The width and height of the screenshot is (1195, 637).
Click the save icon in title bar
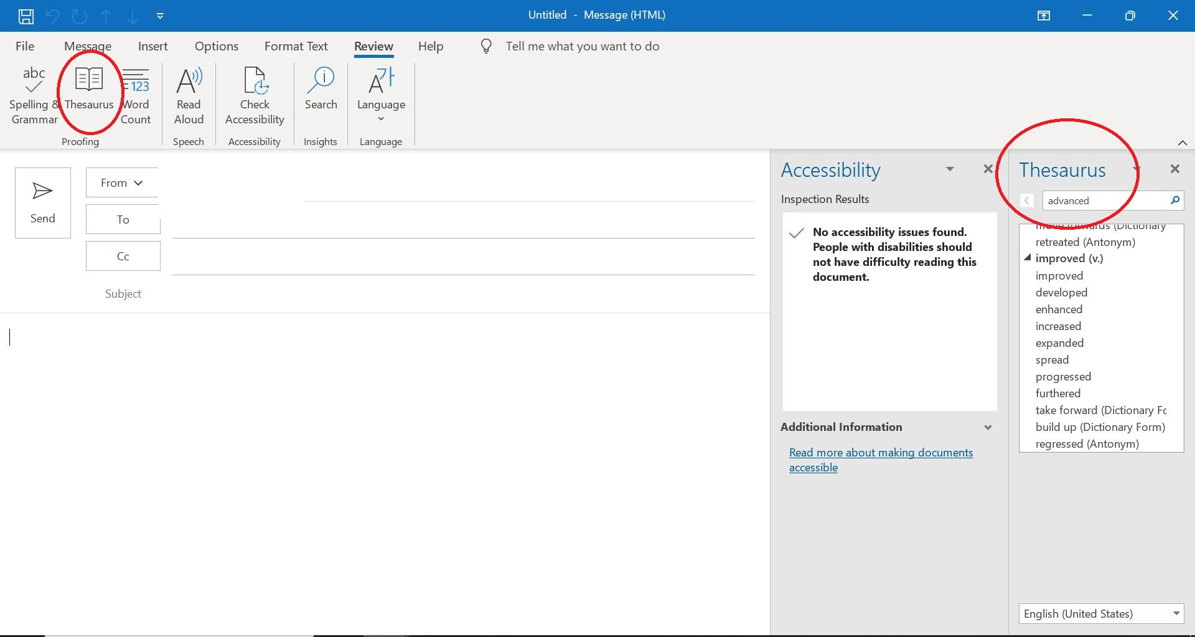(26, 16)
